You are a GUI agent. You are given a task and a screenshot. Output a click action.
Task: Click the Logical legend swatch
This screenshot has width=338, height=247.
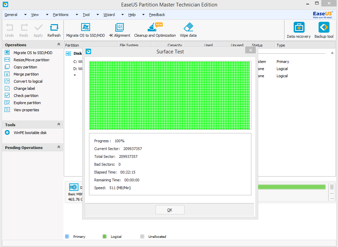pos(105,236)
